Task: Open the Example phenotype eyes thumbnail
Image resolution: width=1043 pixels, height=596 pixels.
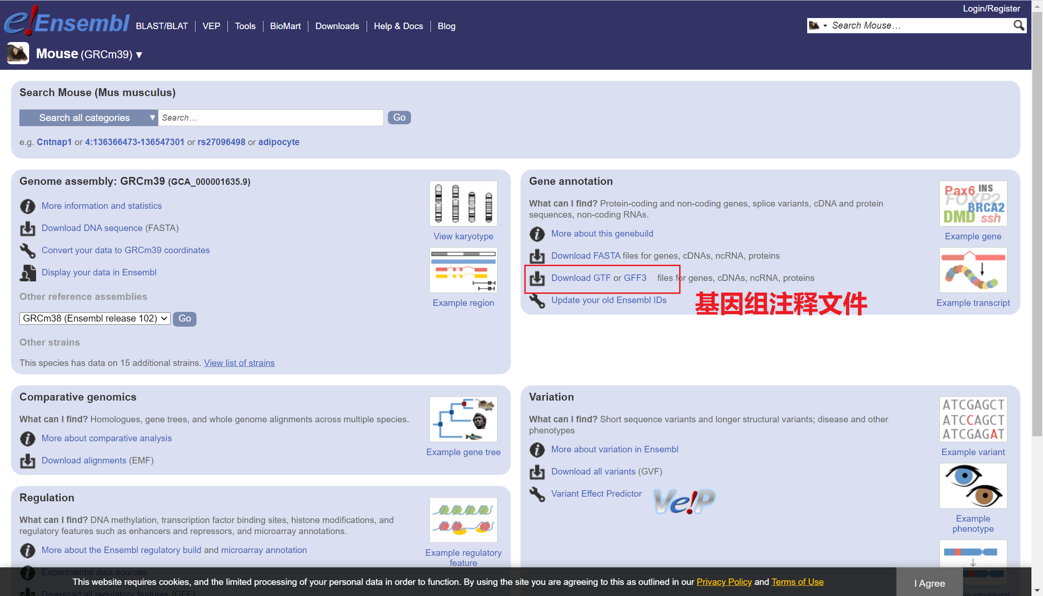Action: 973,486
